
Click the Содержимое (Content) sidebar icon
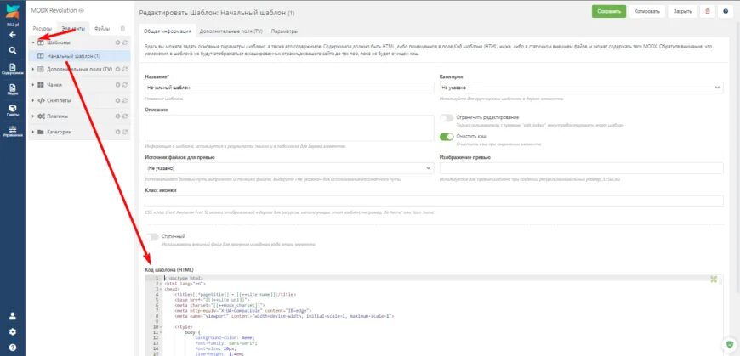tap(12, 69)
